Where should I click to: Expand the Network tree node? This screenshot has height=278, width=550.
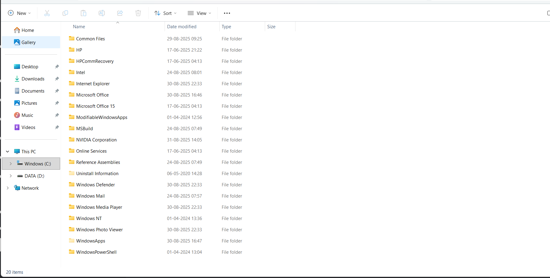click(8, 188)
